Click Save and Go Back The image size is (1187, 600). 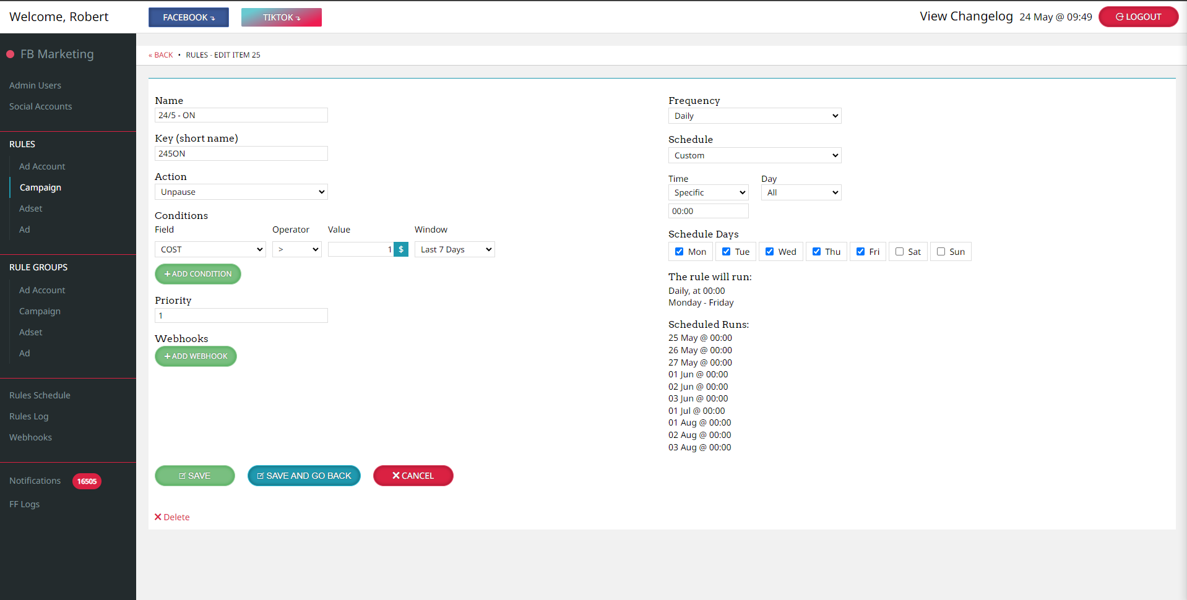[x=304, y=476]
